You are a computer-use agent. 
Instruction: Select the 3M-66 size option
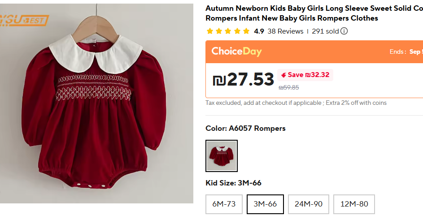pyautogui.click(x=265, y=204)
